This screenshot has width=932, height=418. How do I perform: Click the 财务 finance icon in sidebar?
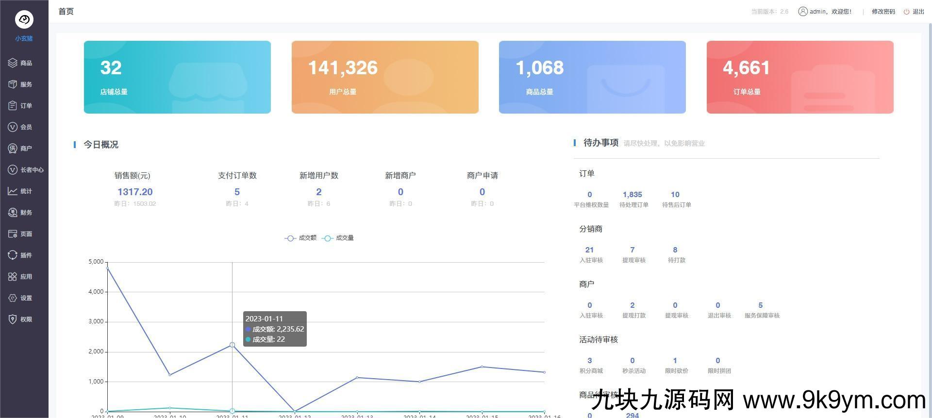pyautogui.click(x=13, y=213)
